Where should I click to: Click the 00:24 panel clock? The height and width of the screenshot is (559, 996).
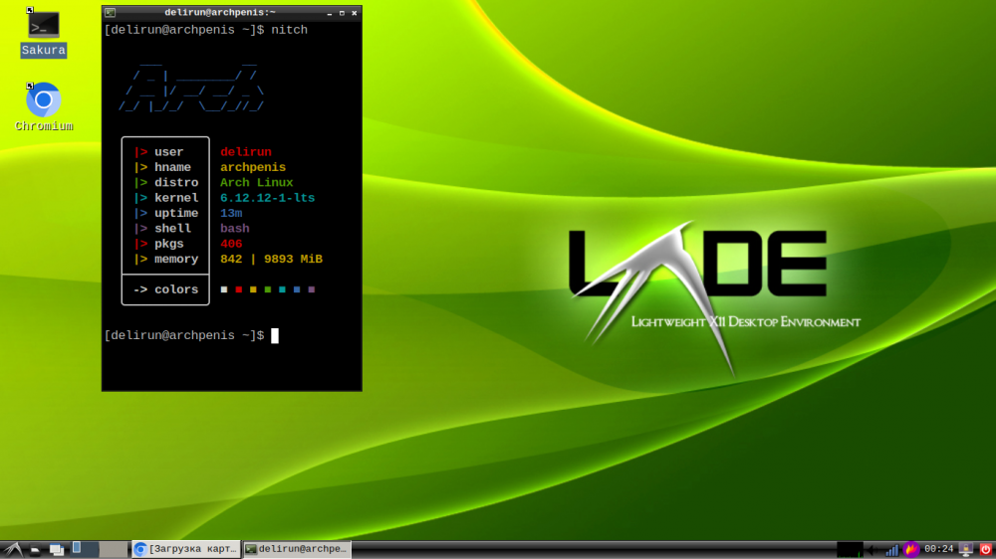pyautogui.click(x=939, y=549)
